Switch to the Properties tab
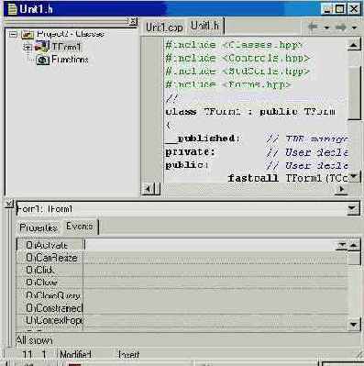The height and width of the screenshot is (366, 364). tap(39, 227)
